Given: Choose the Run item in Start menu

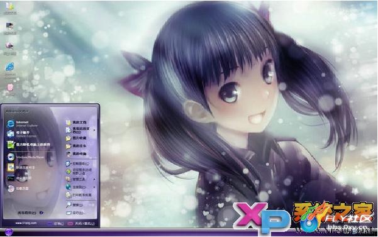Looking at the screenshot, I should (75, 213).
